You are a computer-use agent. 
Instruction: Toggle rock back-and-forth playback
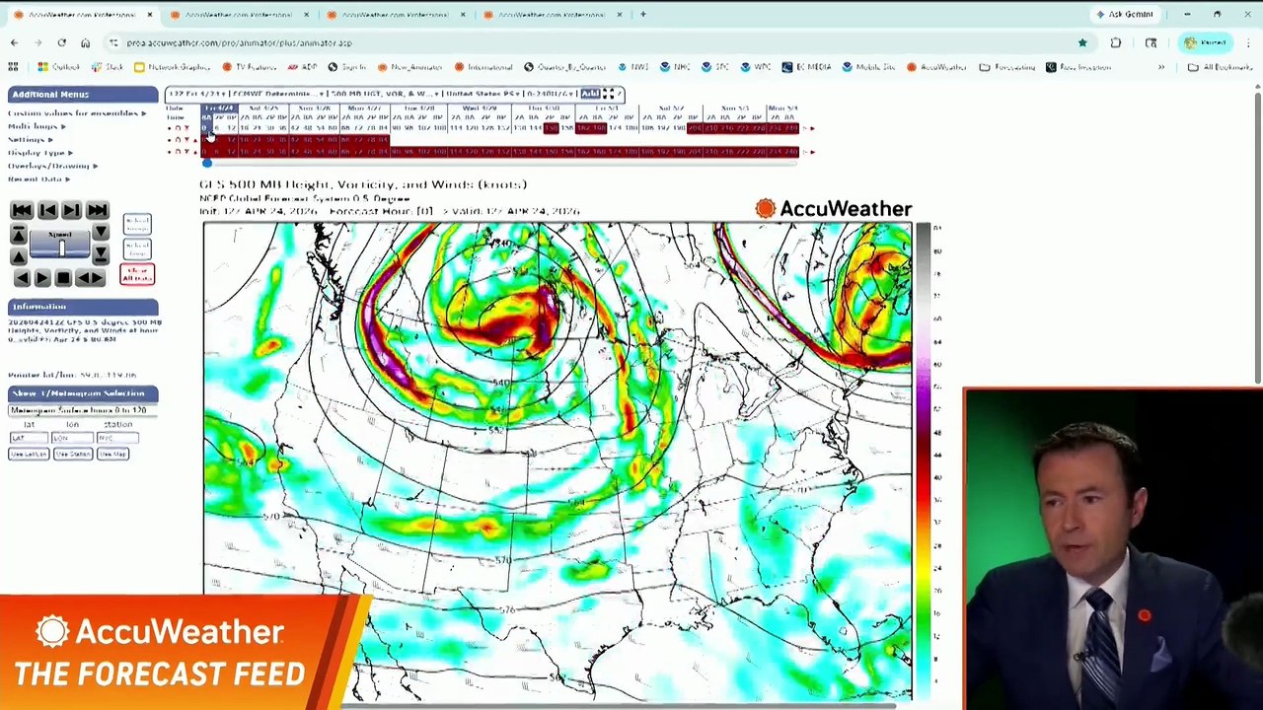(x=90, y=278)
